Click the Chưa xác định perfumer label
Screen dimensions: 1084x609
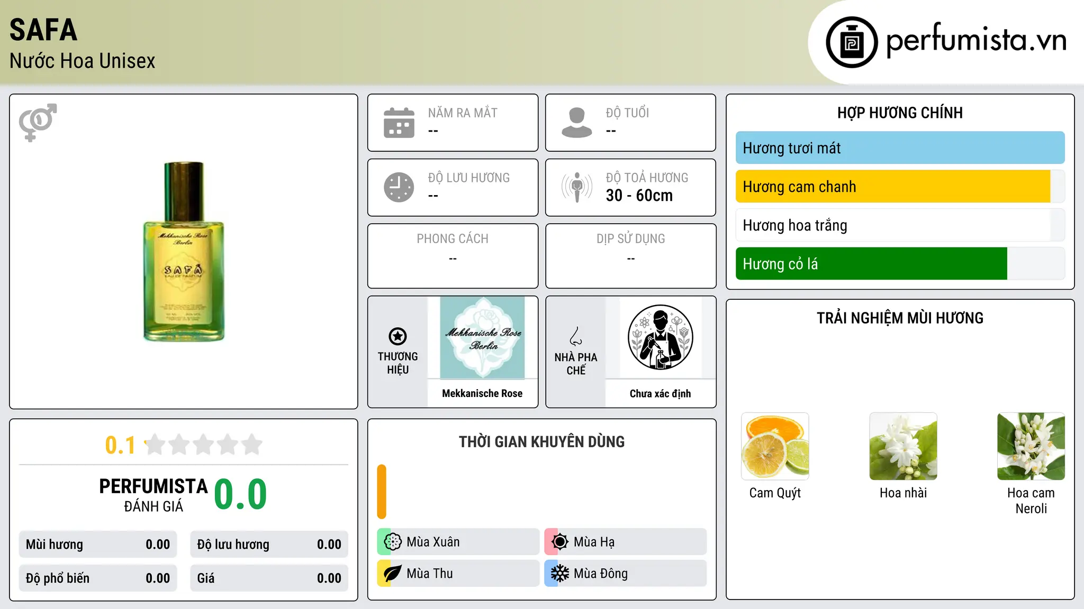[x=660, y=393]
